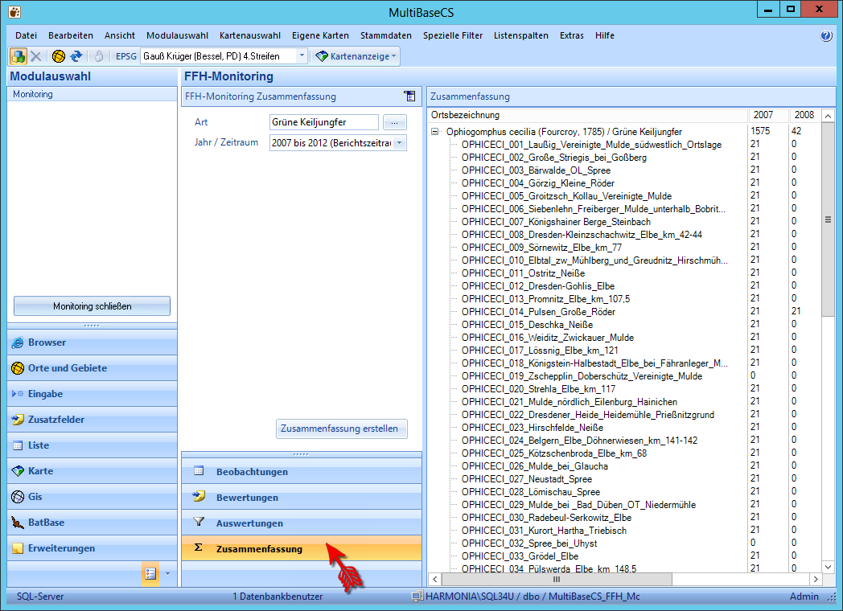This screenshot has height=611, width=843.
Task: Open the Listenspalten menu
Action: [521, 35]
